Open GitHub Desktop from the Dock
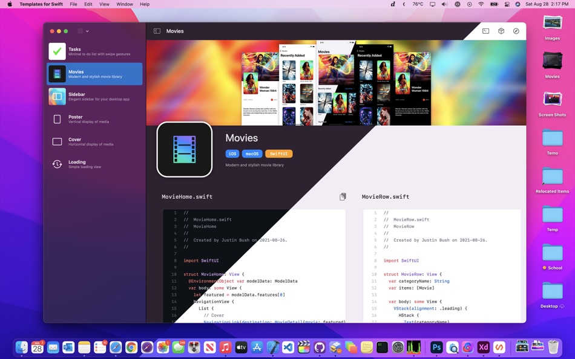The height and width of the screenshot is (359, 575). pos(320,347)
